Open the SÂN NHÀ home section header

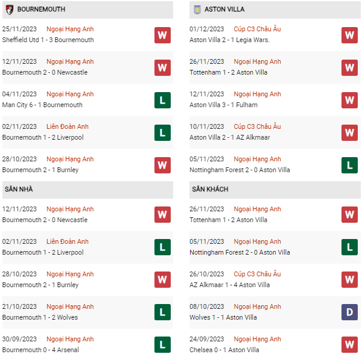[x=19, y=189]
